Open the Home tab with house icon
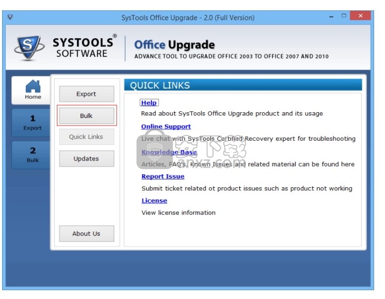This screenshot has width=385, height=299. click(31, 90)
